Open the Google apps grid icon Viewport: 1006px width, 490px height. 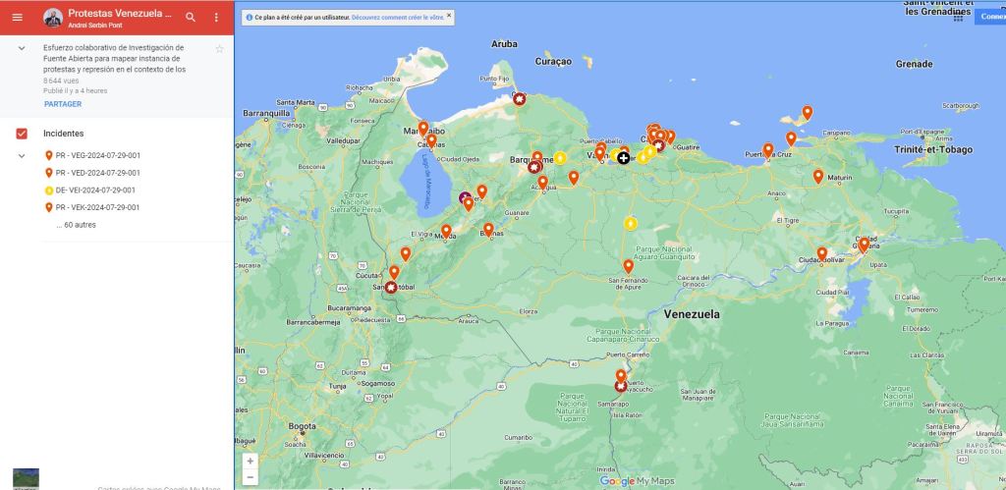[x=958, y=17]
